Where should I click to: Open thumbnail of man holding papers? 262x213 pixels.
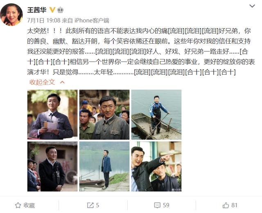pyautogui.click(x=52, y=115)
